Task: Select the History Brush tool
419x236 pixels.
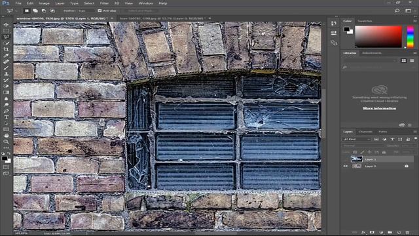Action: pos(6,80)
